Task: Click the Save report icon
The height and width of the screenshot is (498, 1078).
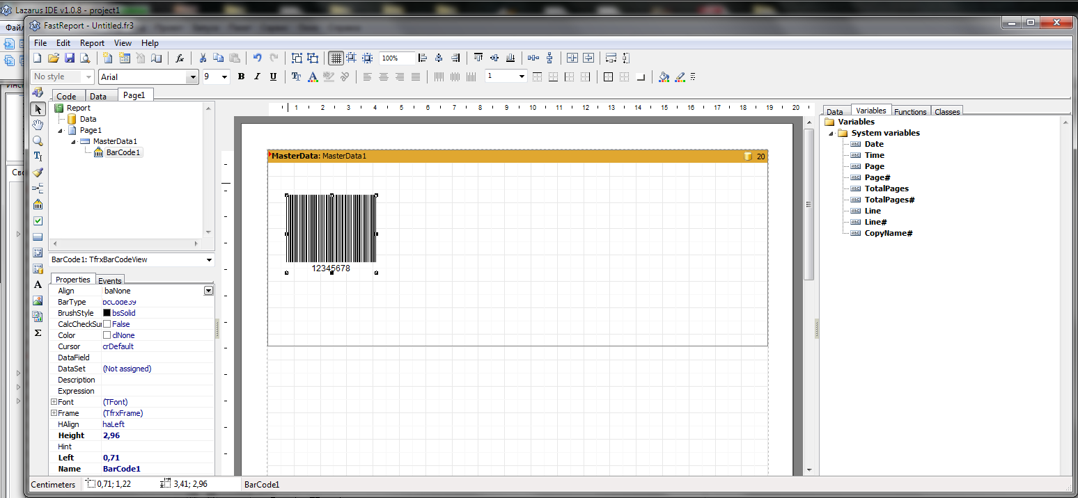Action: tap(69, 58)
